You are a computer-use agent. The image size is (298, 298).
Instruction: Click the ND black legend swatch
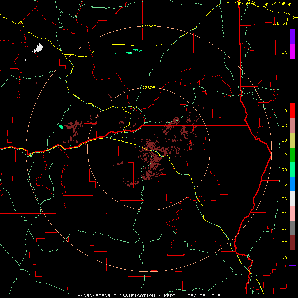coord(292,258)
